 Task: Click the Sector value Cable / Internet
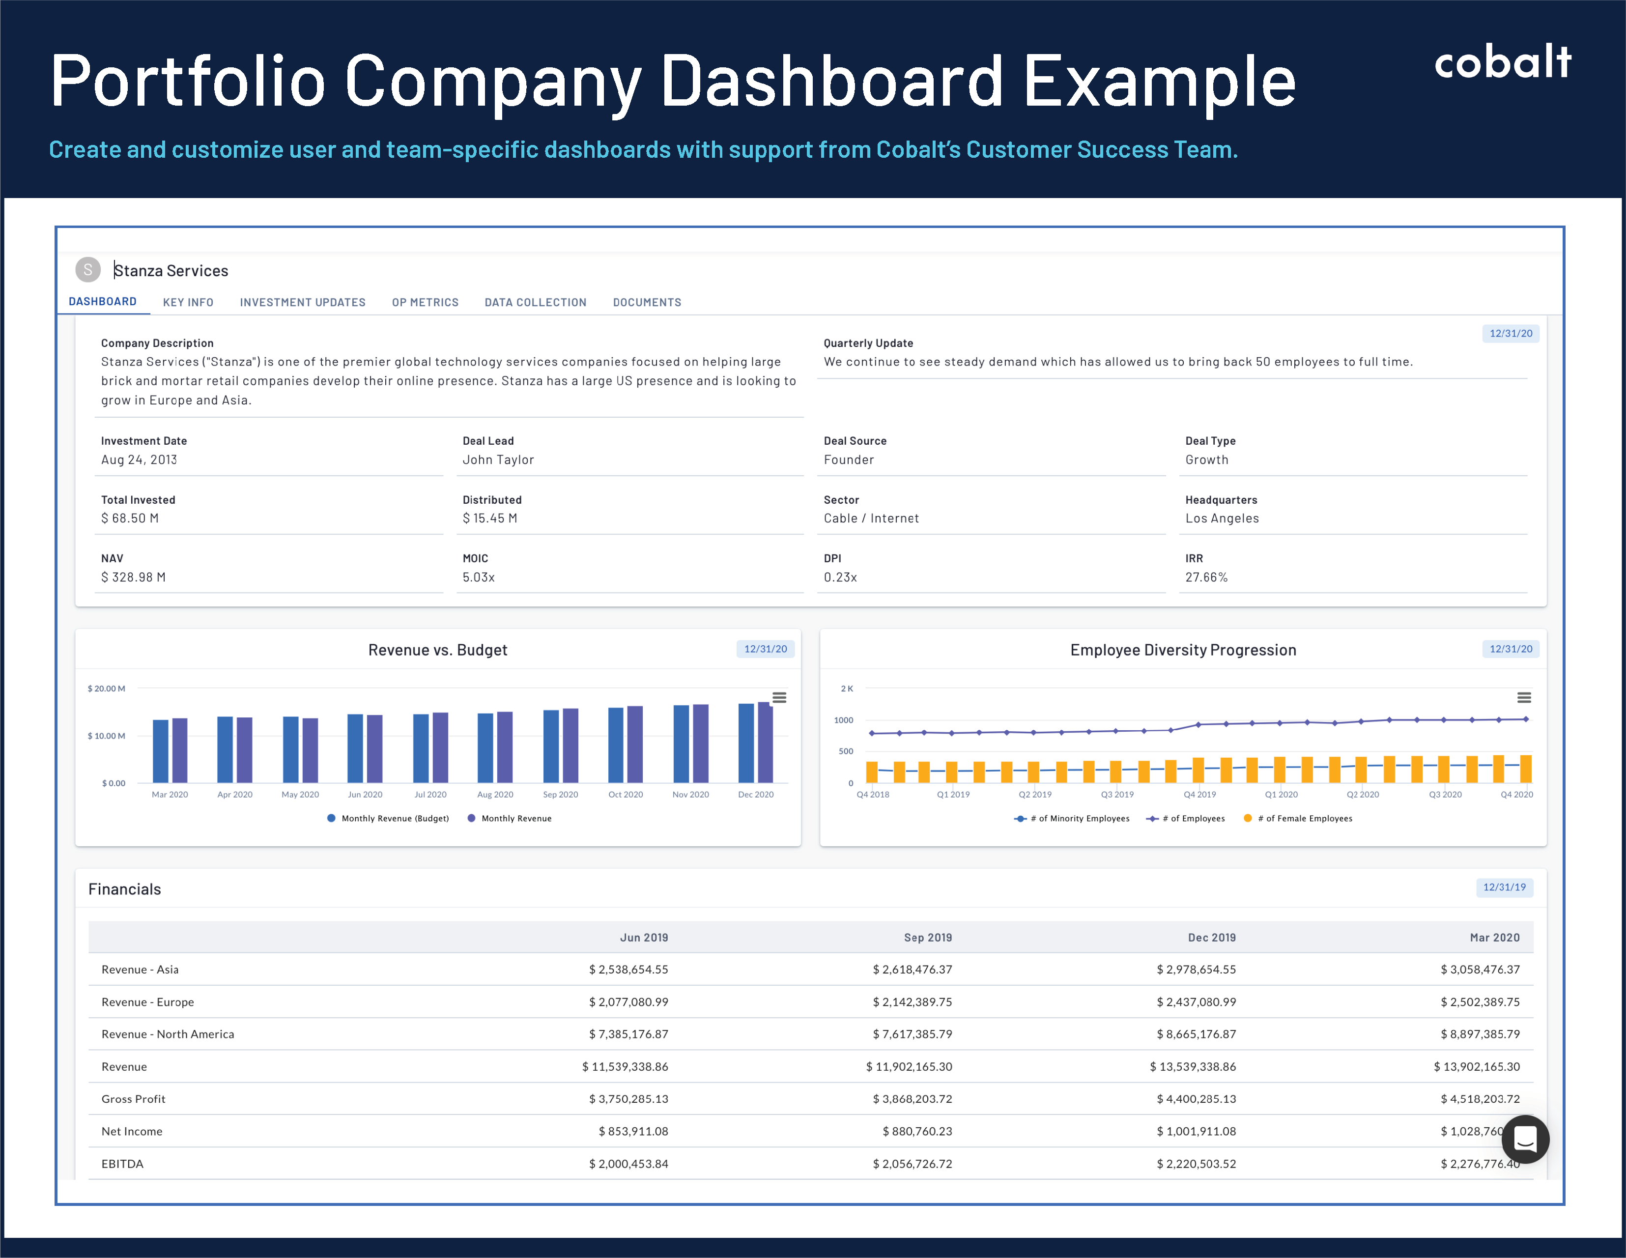pos(871,518)
